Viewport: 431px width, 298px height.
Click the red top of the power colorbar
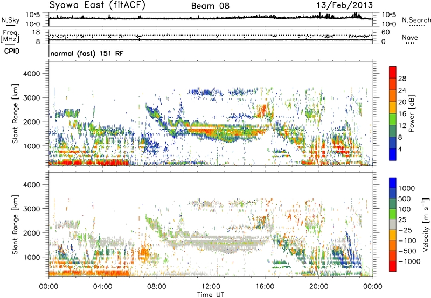coord(393,72)
